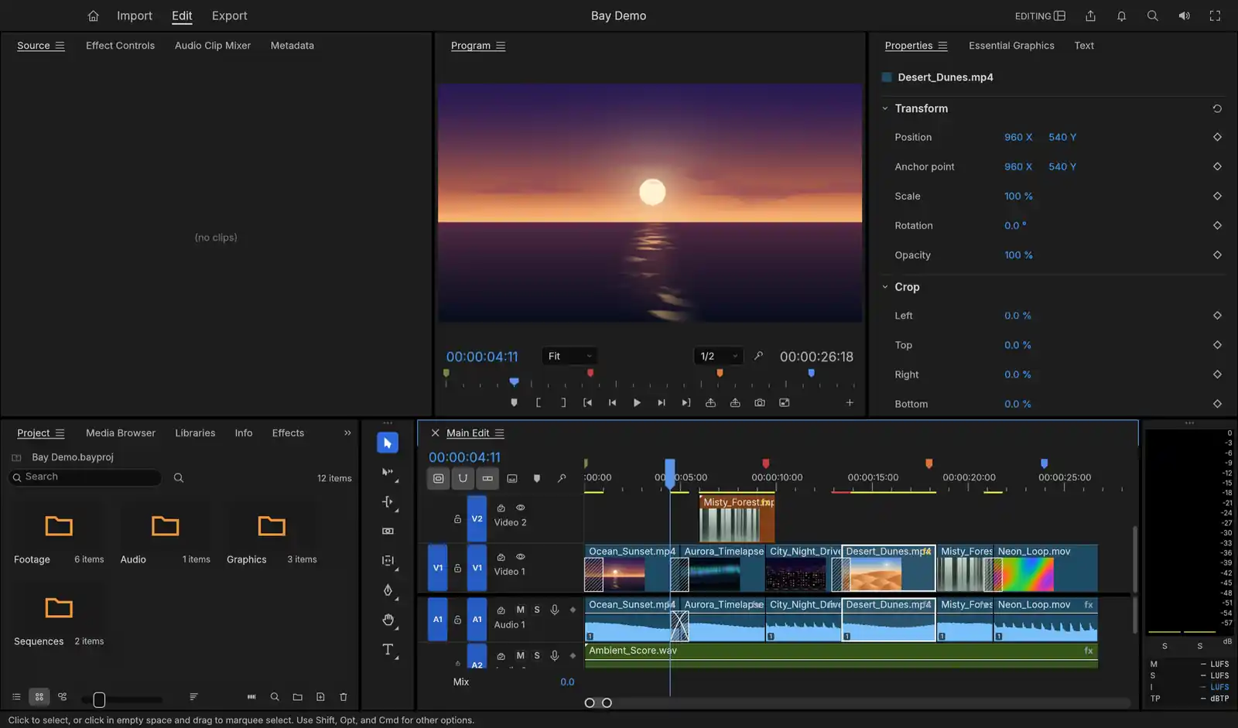Open the button editor plus icon
1238x728 pixels.
click(850, 402)
